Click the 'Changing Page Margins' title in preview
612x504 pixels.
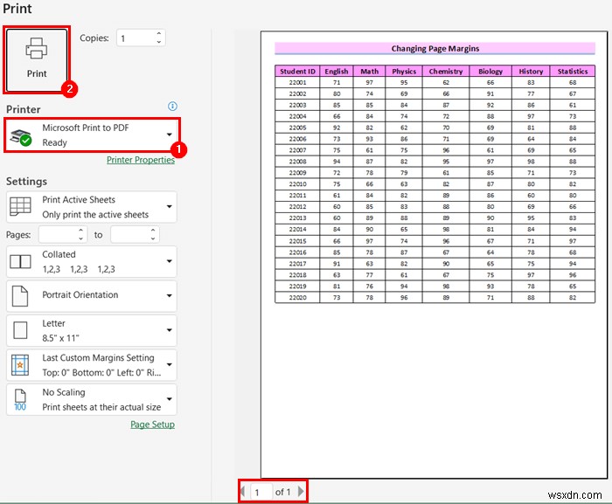[x=435, y=48]
